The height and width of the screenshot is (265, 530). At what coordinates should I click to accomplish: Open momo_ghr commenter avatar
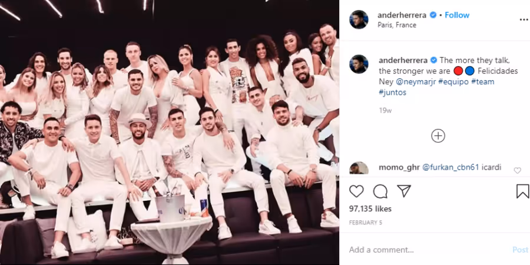click(359, 168)
